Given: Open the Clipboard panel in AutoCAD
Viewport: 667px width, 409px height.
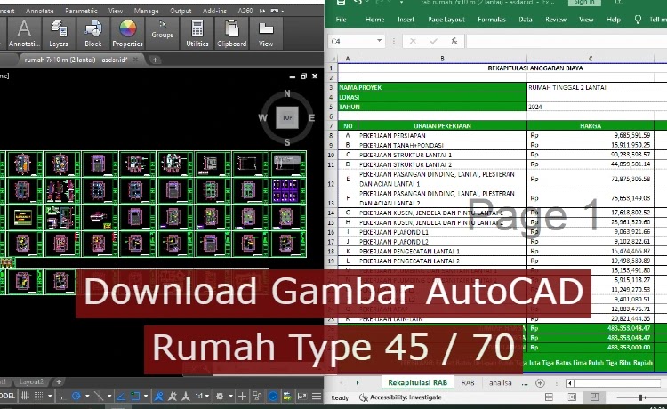Looking at the screenshot, I should (232, 33).
